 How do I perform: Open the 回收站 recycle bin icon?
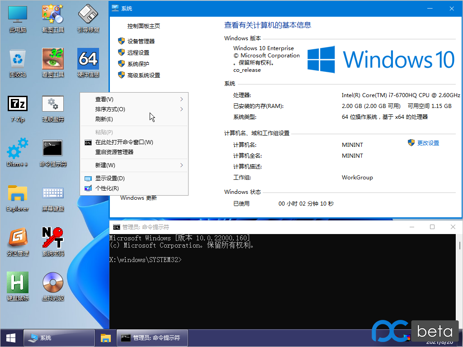coord(18,63)
